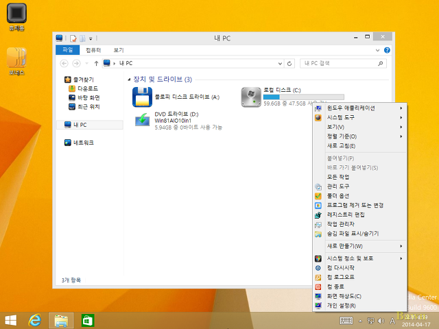Expand the 정렬 기준(O) submenu arrow
Image resolution: width=439 pixels, height=329 pixels.
pos(401,136)
